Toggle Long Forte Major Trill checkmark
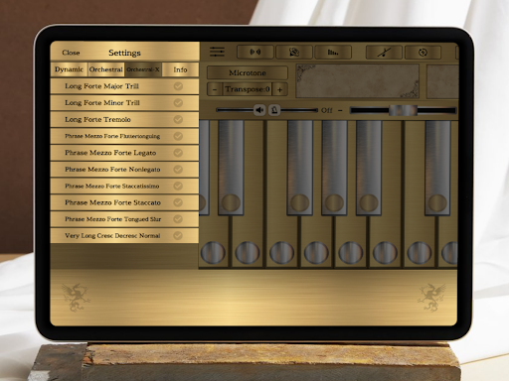 (178, 86)
